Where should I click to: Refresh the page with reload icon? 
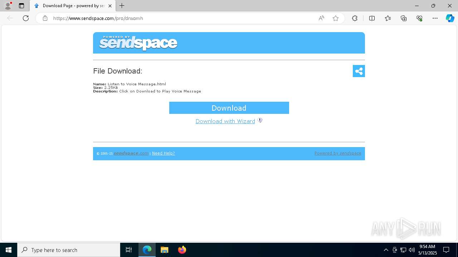coord(26,18)
